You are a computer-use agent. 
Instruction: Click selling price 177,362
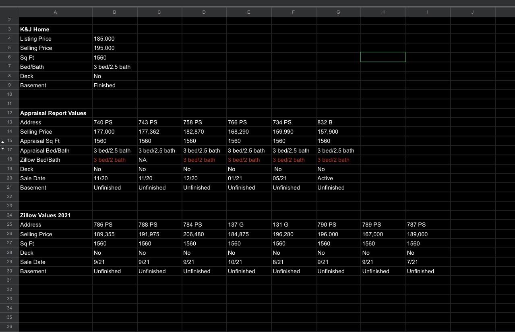pos(159,132)
